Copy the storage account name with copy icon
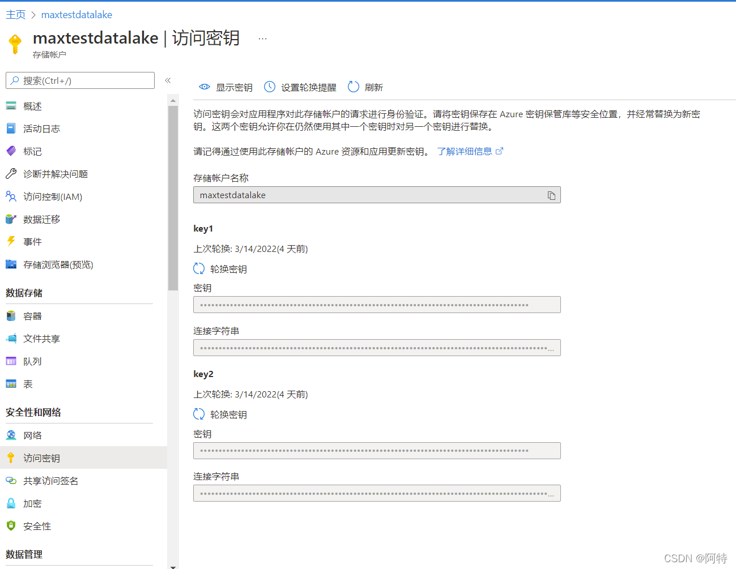This screenshot has width=736, height=569. tap(551, 195)
